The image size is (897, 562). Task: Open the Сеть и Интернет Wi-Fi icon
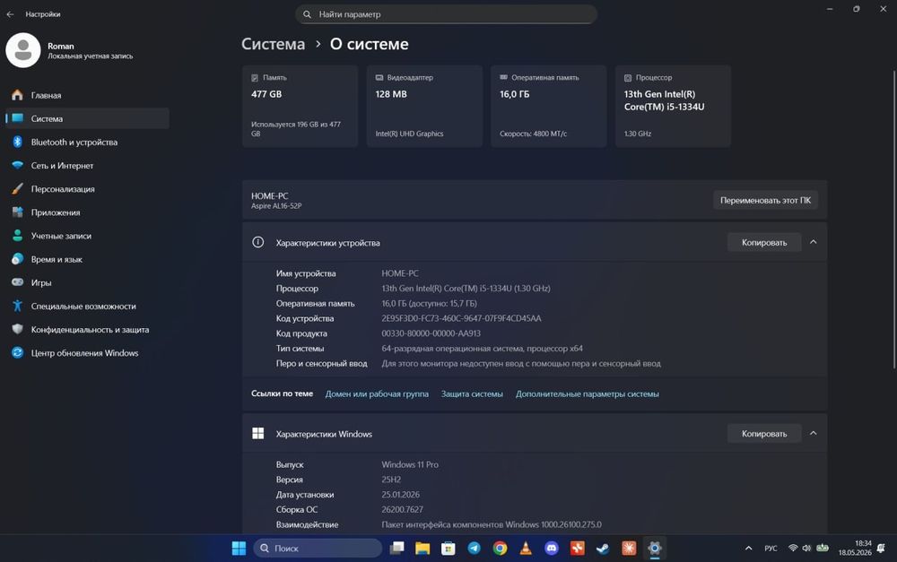click(x=17, y=165)
